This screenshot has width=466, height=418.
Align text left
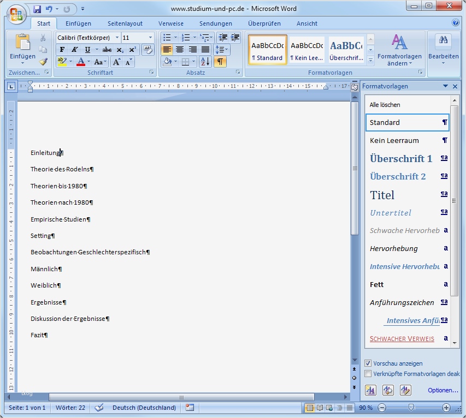(167, 50)
